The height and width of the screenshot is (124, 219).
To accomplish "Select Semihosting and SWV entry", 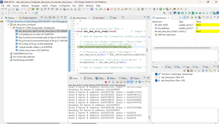I will [x=23, y=60].
